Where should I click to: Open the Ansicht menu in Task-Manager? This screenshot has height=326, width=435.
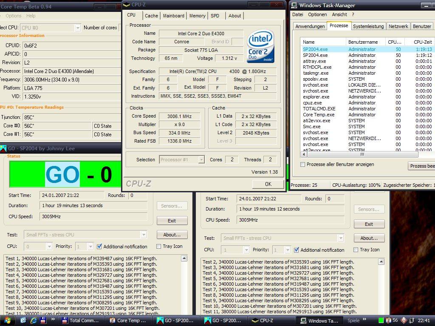339,14
